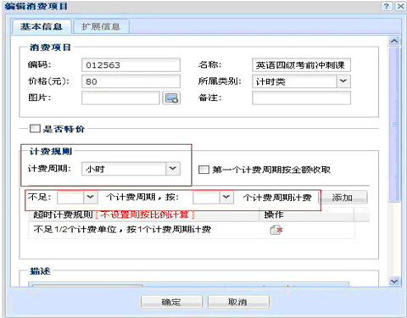Click the empty 备注 input field
407x318 pixels.
click(301, 98)
